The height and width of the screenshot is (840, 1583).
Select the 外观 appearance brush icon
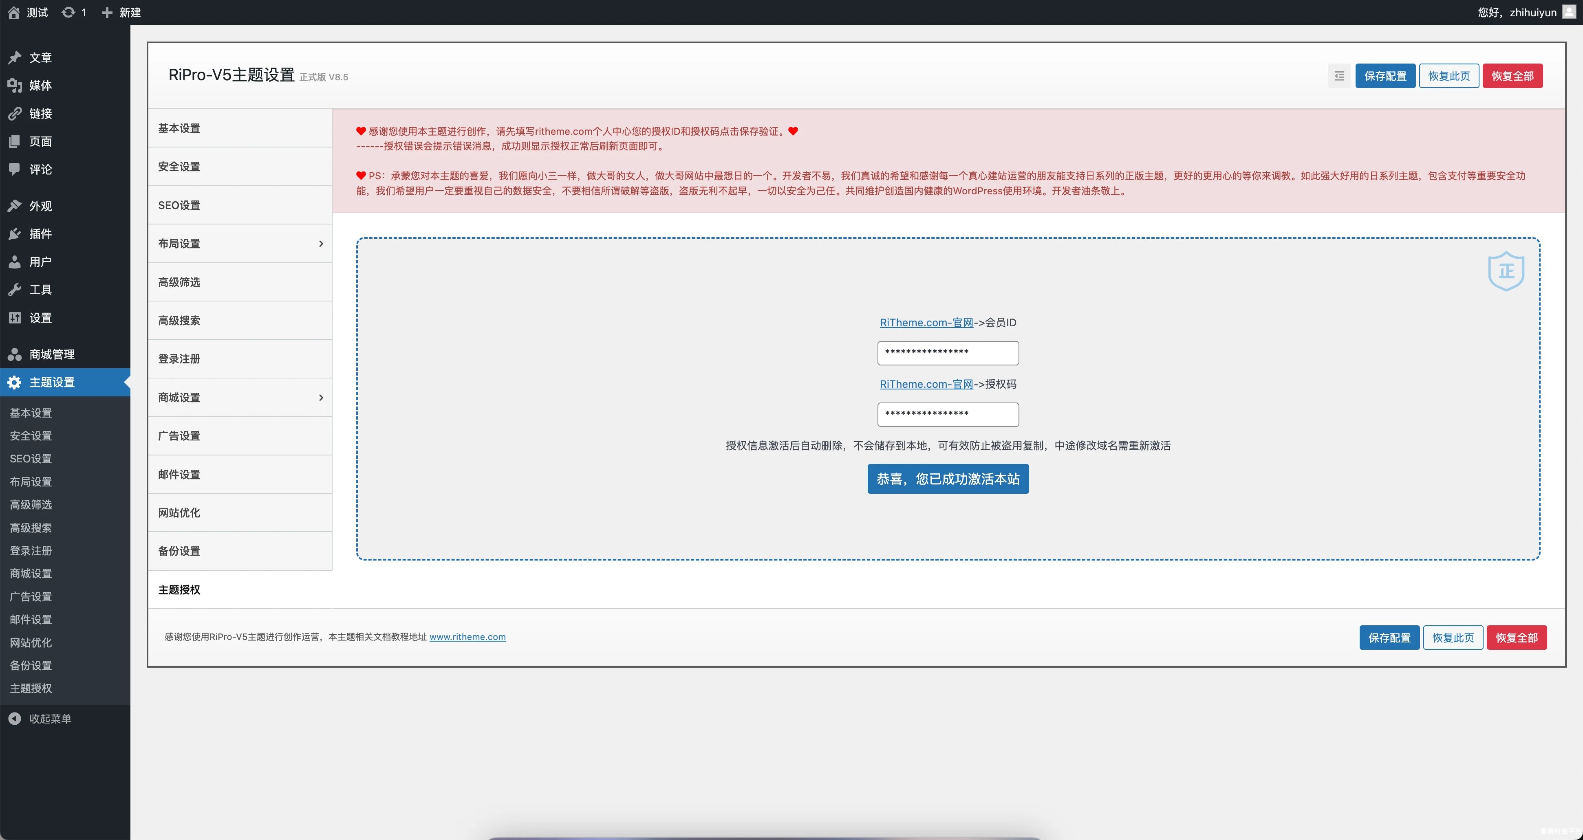(15, 206)
